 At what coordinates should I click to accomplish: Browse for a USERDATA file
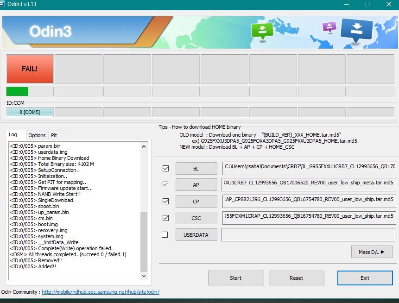196,235
